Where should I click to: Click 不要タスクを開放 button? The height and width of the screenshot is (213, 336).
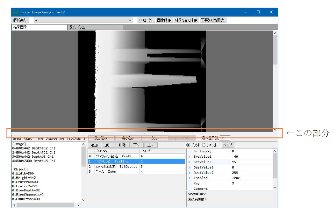(x=212, y=20)
